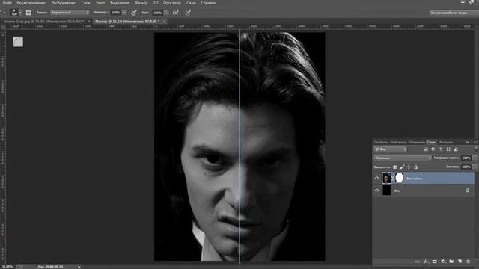Open the Фильтр menu
The height and width of the screenshot is (269, 479).
(141, 3)
